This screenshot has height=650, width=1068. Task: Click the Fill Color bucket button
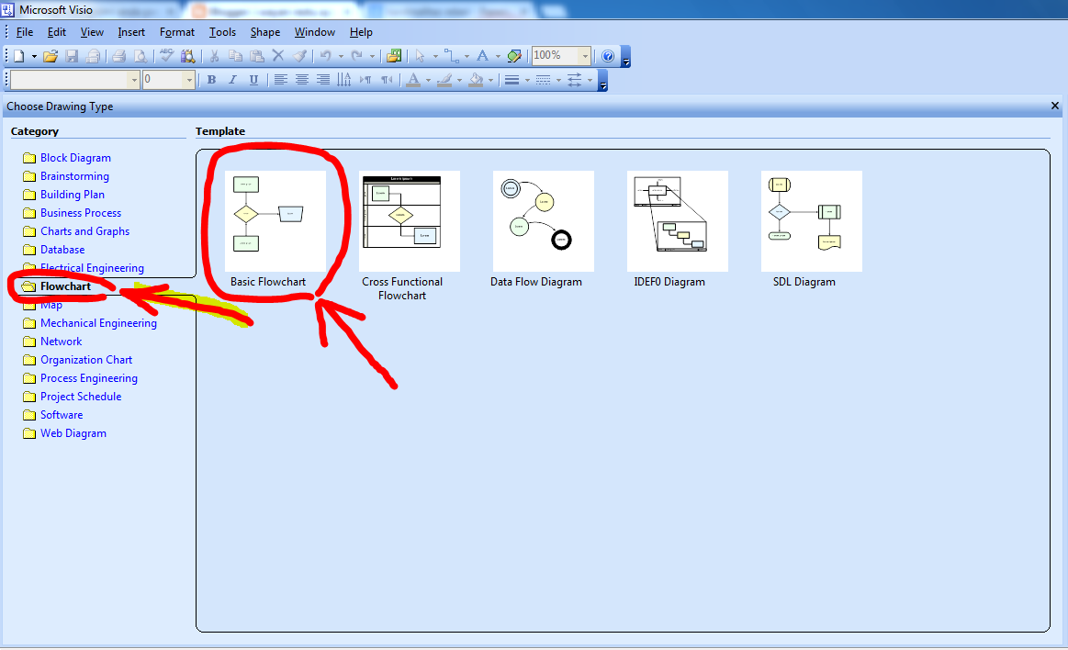tap(476, 80)
